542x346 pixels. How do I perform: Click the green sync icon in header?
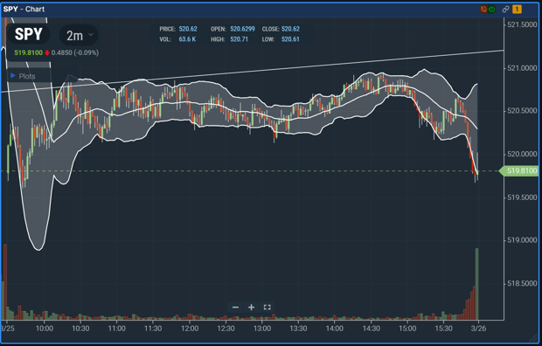point(492,10)
